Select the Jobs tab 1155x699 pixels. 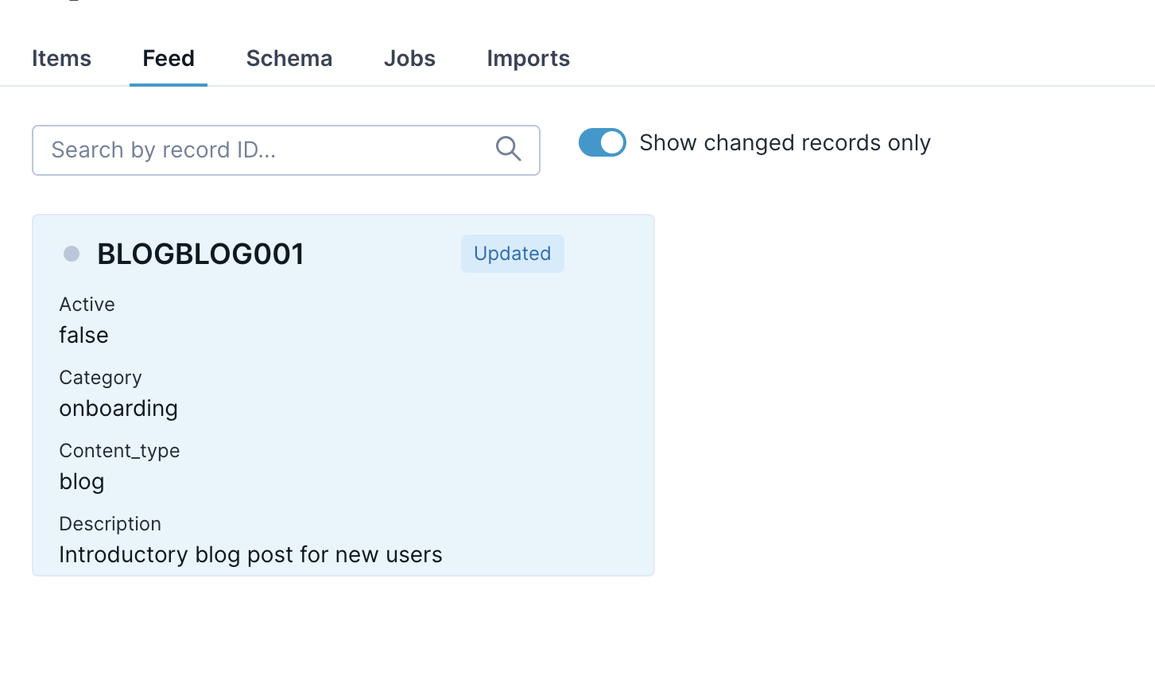(409, 58)
